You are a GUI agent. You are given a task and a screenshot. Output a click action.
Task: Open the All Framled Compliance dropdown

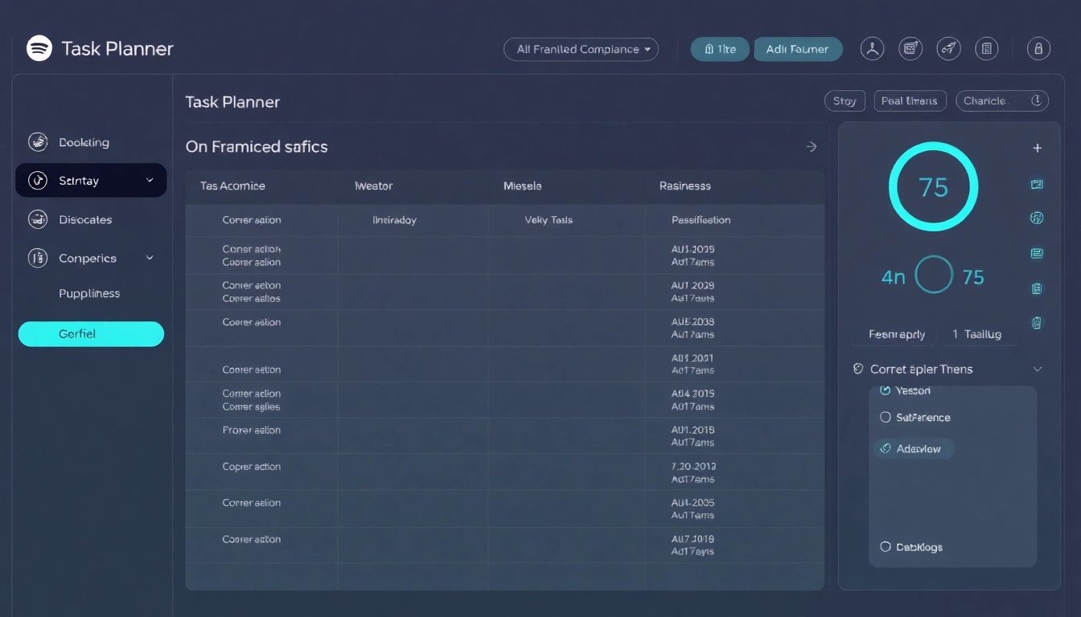(581, 49)
